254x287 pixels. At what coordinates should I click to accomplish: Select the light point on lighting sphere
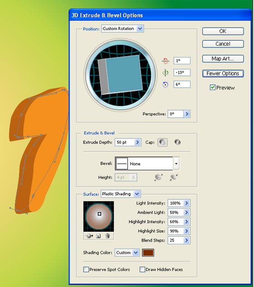99,214
